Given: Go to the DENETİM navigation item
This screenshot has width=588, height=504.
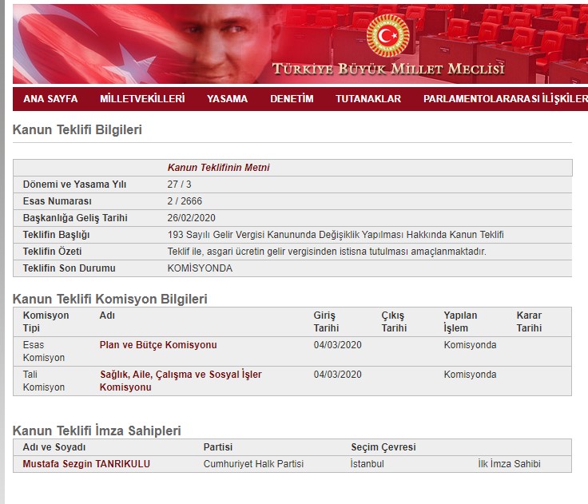Looking at the screenshot, I should click(292, 99).
